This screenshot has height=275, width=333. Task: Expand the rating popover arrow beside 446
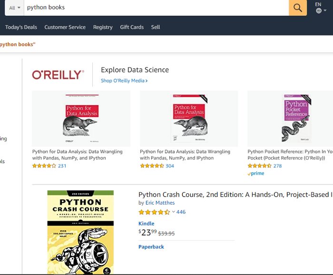(x=174, y=212)
